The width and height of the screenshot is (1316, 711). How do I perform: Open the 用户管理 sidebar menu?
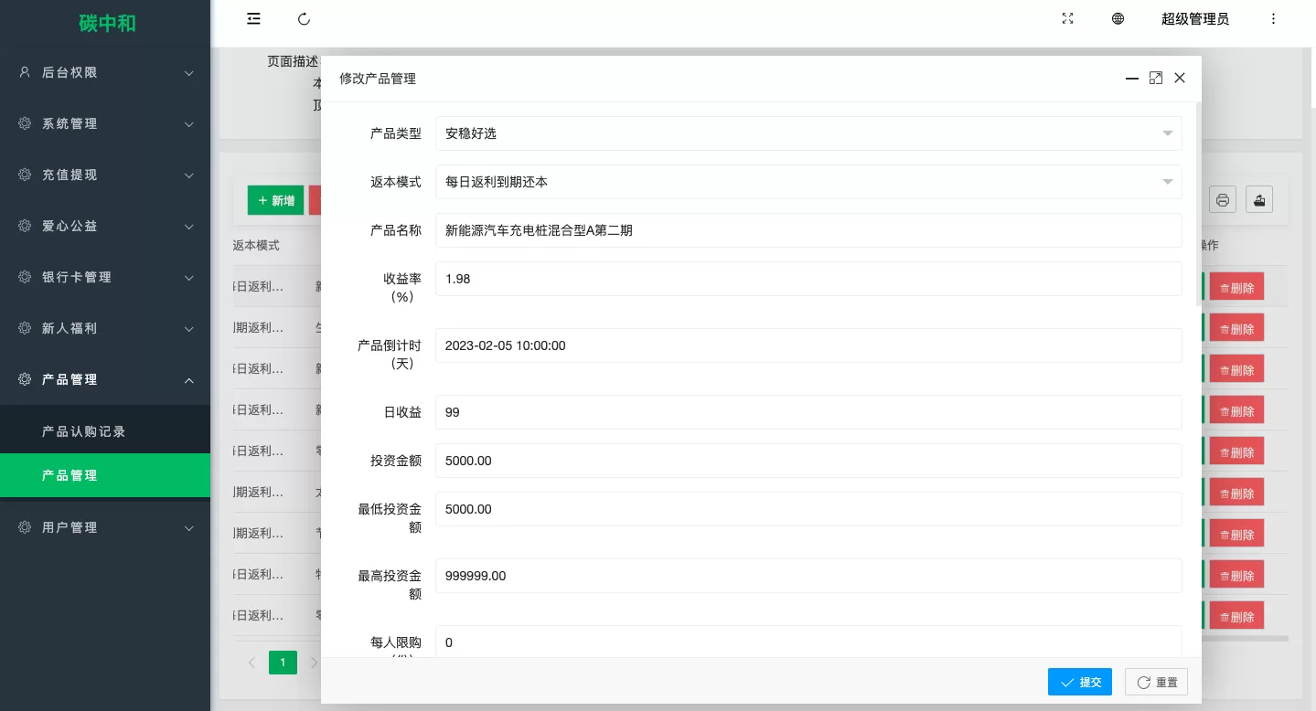(x=105, y=527)
